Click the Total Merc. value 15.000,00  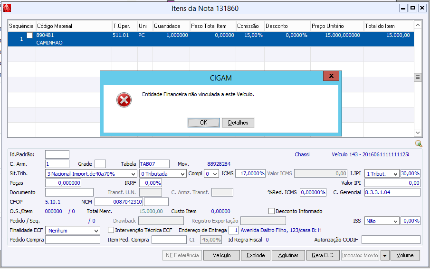pos(151,211)
